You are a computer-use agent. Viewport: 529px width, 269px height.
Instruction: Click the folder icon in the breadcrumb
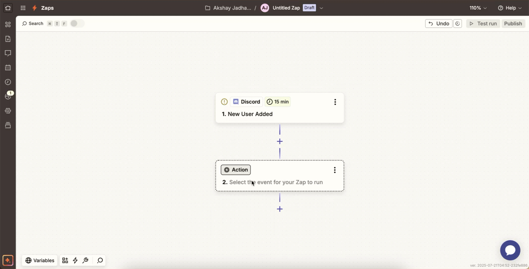click(x=208, y=8)
